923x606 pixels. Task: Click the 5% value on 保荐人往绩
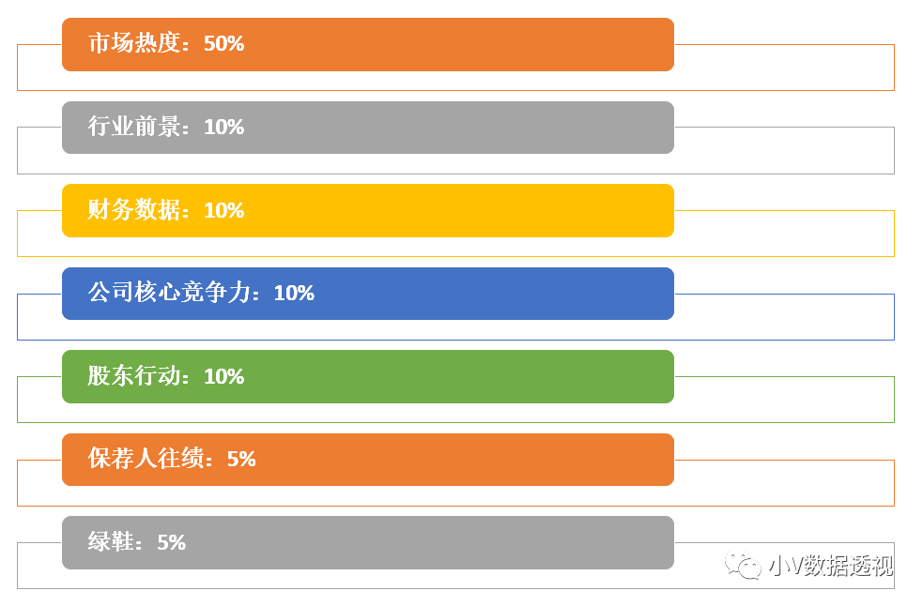pyautogui.click(x=241, y=460)
